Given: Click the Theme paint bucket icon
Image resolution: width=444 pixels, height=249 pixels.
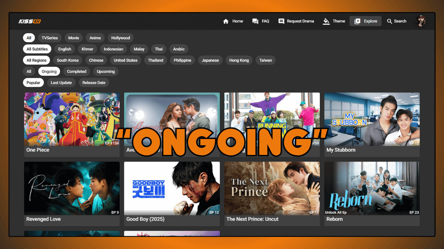Looking at the screenshot, I should [326, 21].
